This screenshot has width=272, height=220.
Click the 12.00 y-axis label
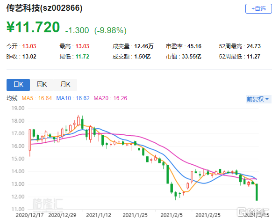[x=18, y=197]
